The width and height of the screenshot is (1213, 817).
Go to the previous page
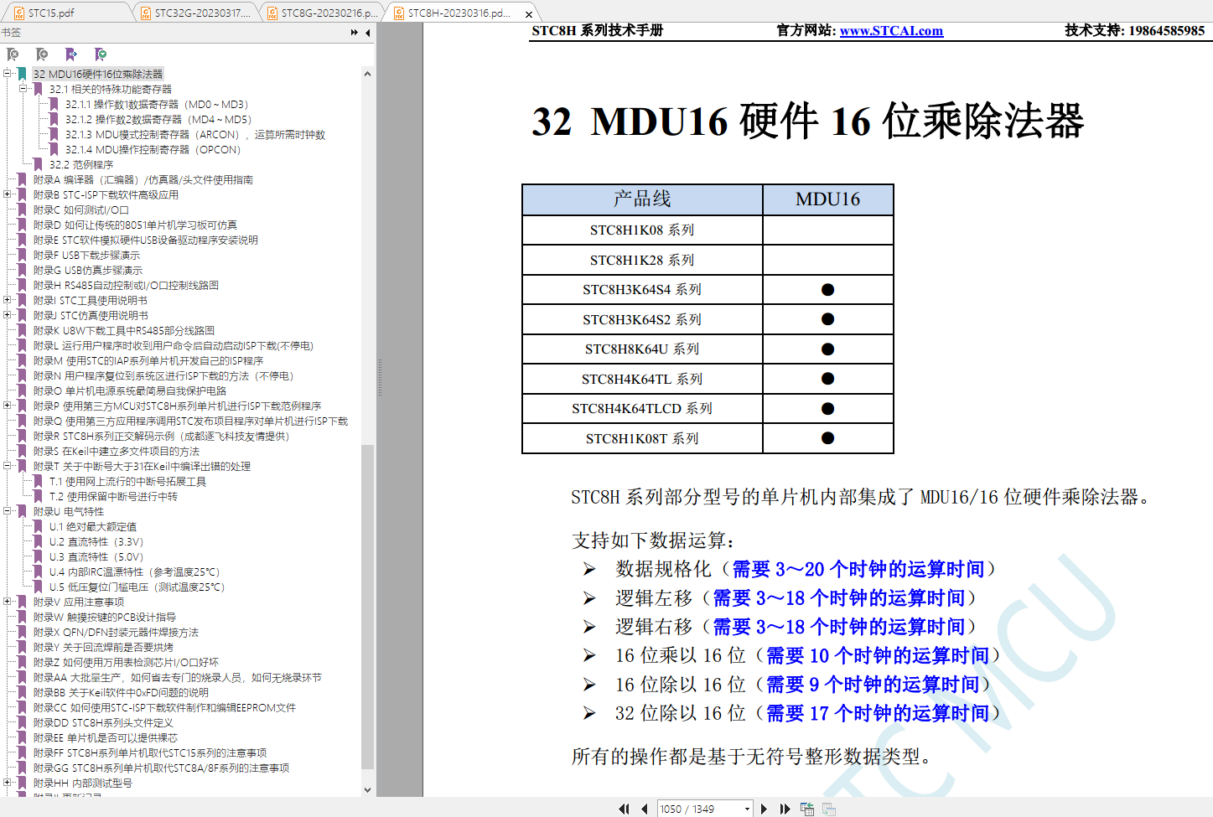[644, 809]
